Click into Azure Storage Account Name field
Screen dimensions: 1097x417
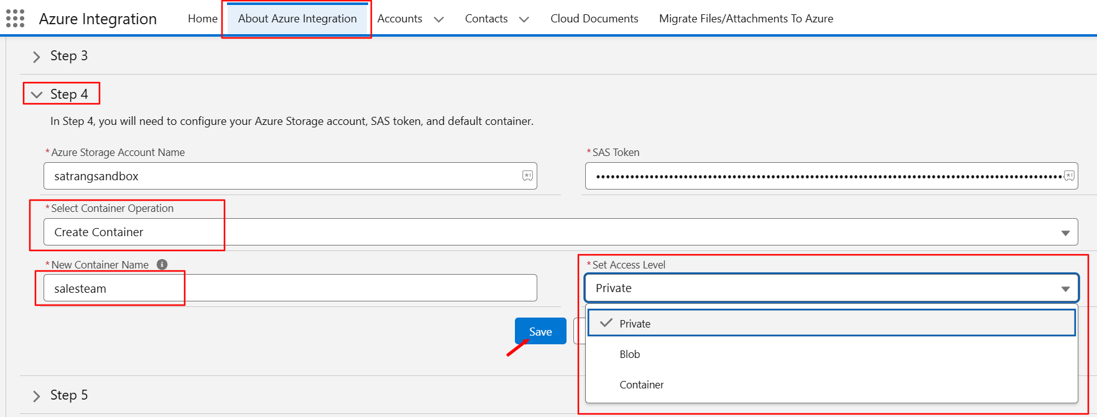(x=290, y=176)
